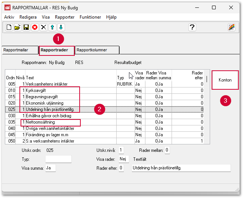Click the Typ input field

tap(58, 159)
